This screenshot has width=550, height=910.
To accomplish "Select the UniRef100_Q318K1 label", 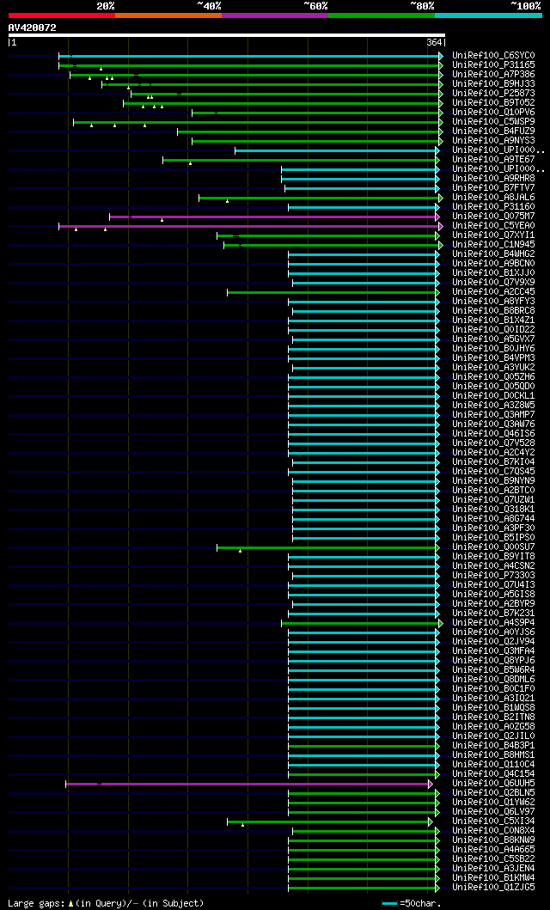I will [x=494, y=510].
